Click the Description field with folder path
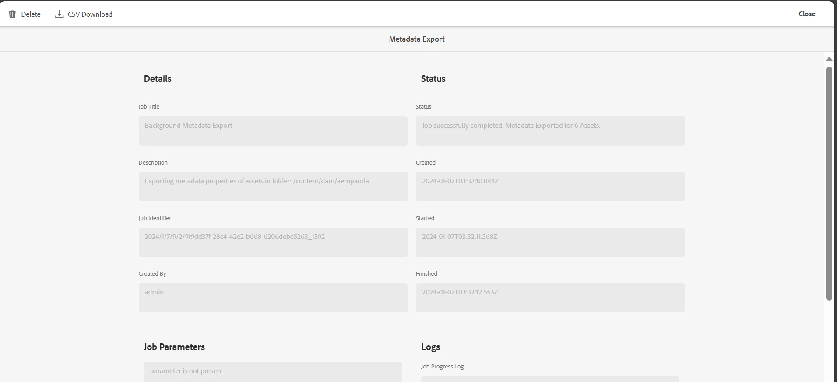The width and height of the screenshot is (837, 382). click(273, 186)
